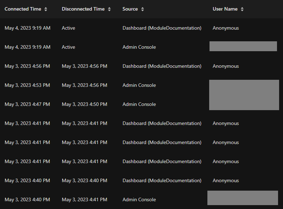Click the first Anonymous user name
283x209 pixels.
(x=225, y=28)
